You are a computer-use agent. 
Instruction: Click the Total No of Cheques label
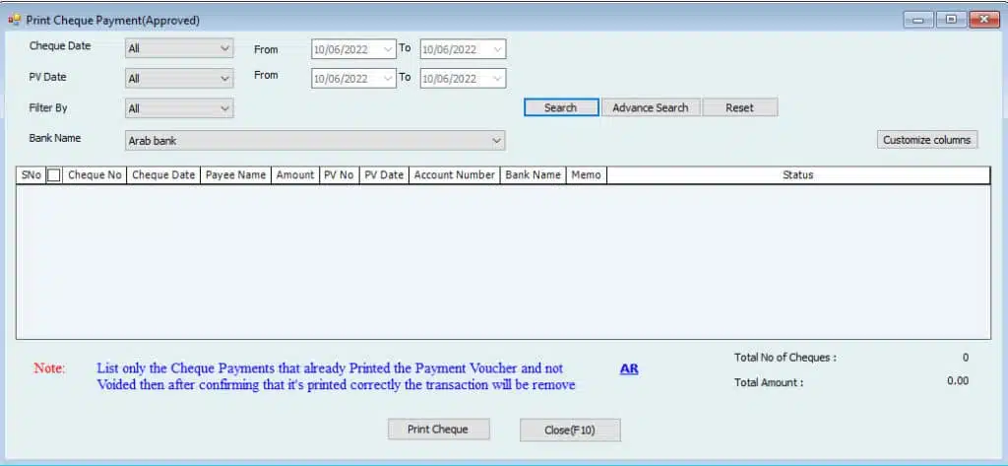[785, 358]
